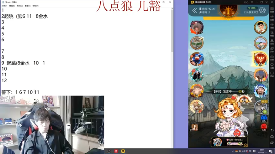Select player 6 avatar
Image resolution: width=275 pixels, height=154 pixels.
197,107
